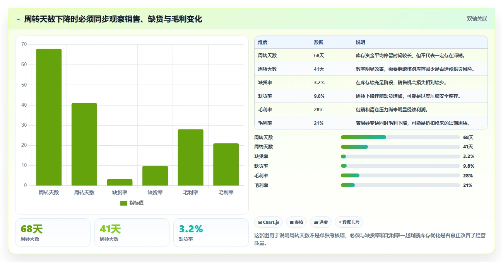Click the 双轴关联 label in the header
Viewport: 503px width, 262px height.
click(x=477, y=19)
